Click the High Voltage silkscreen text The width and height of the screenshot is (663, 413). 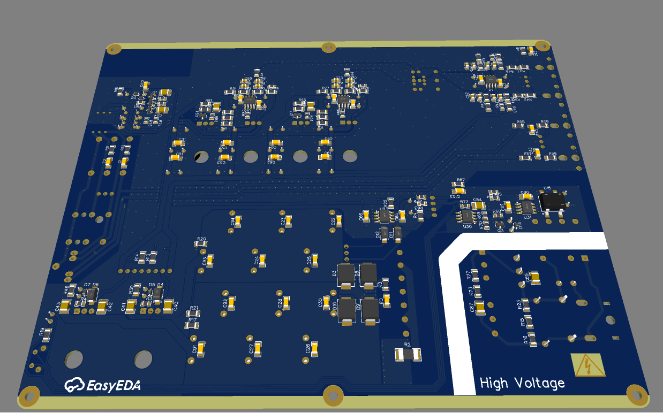point(522,383)
